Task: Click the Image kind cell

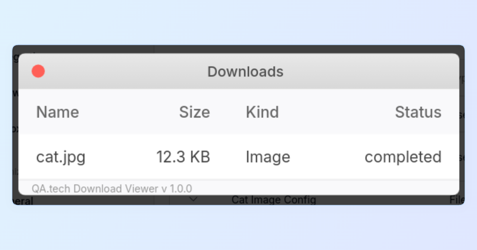Action: point(268,157)
